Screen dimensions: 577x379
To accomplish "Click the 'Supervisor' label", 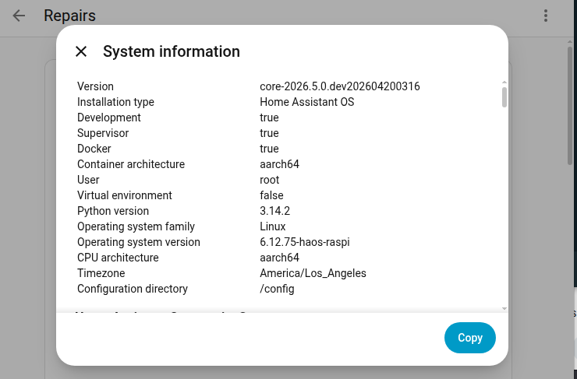I will [x=103, y=133].
